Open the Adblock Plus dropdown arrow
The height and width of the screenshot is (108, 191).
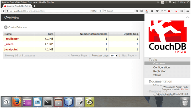coord(172,11)
